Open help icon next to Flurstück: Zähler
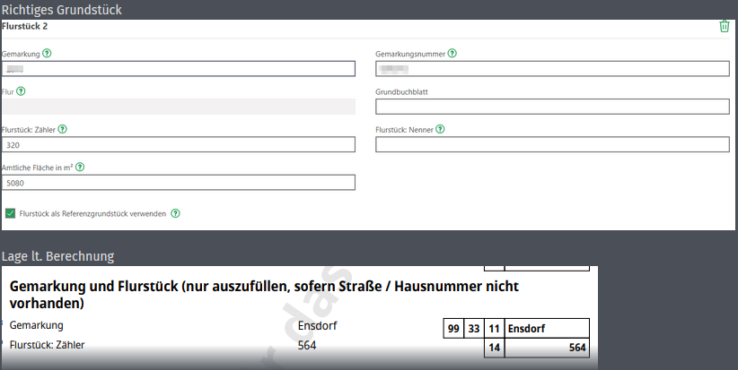Screen dimensions: 738x370 (x=62, y=129)
